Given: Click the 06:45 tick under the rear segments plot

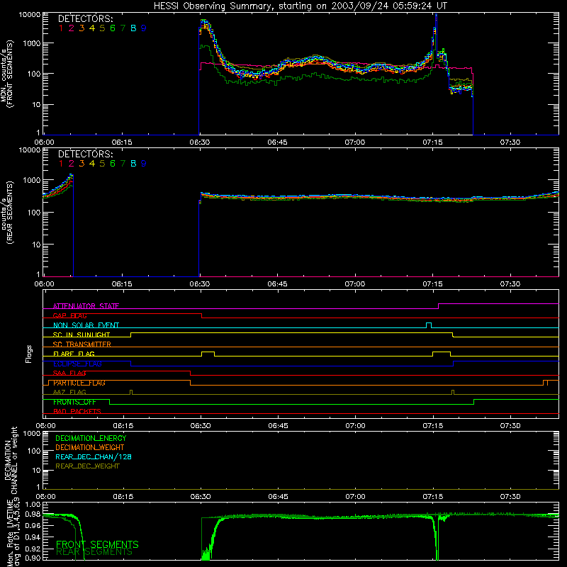Looking at the screenshot, I should [x=277, y=284].
